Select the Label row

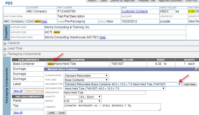(28, 84)
